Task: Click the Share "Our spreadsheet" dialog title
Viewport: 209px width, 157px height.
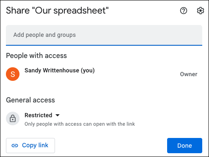Action: [57, 11]
